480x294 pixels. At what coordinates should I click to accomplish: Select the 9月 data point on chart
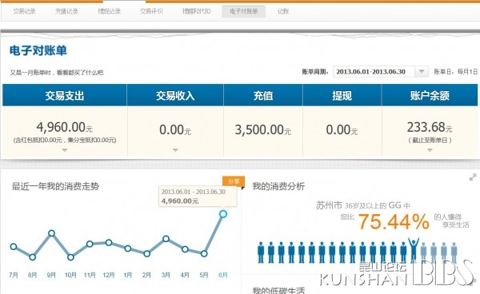point(51,233)
